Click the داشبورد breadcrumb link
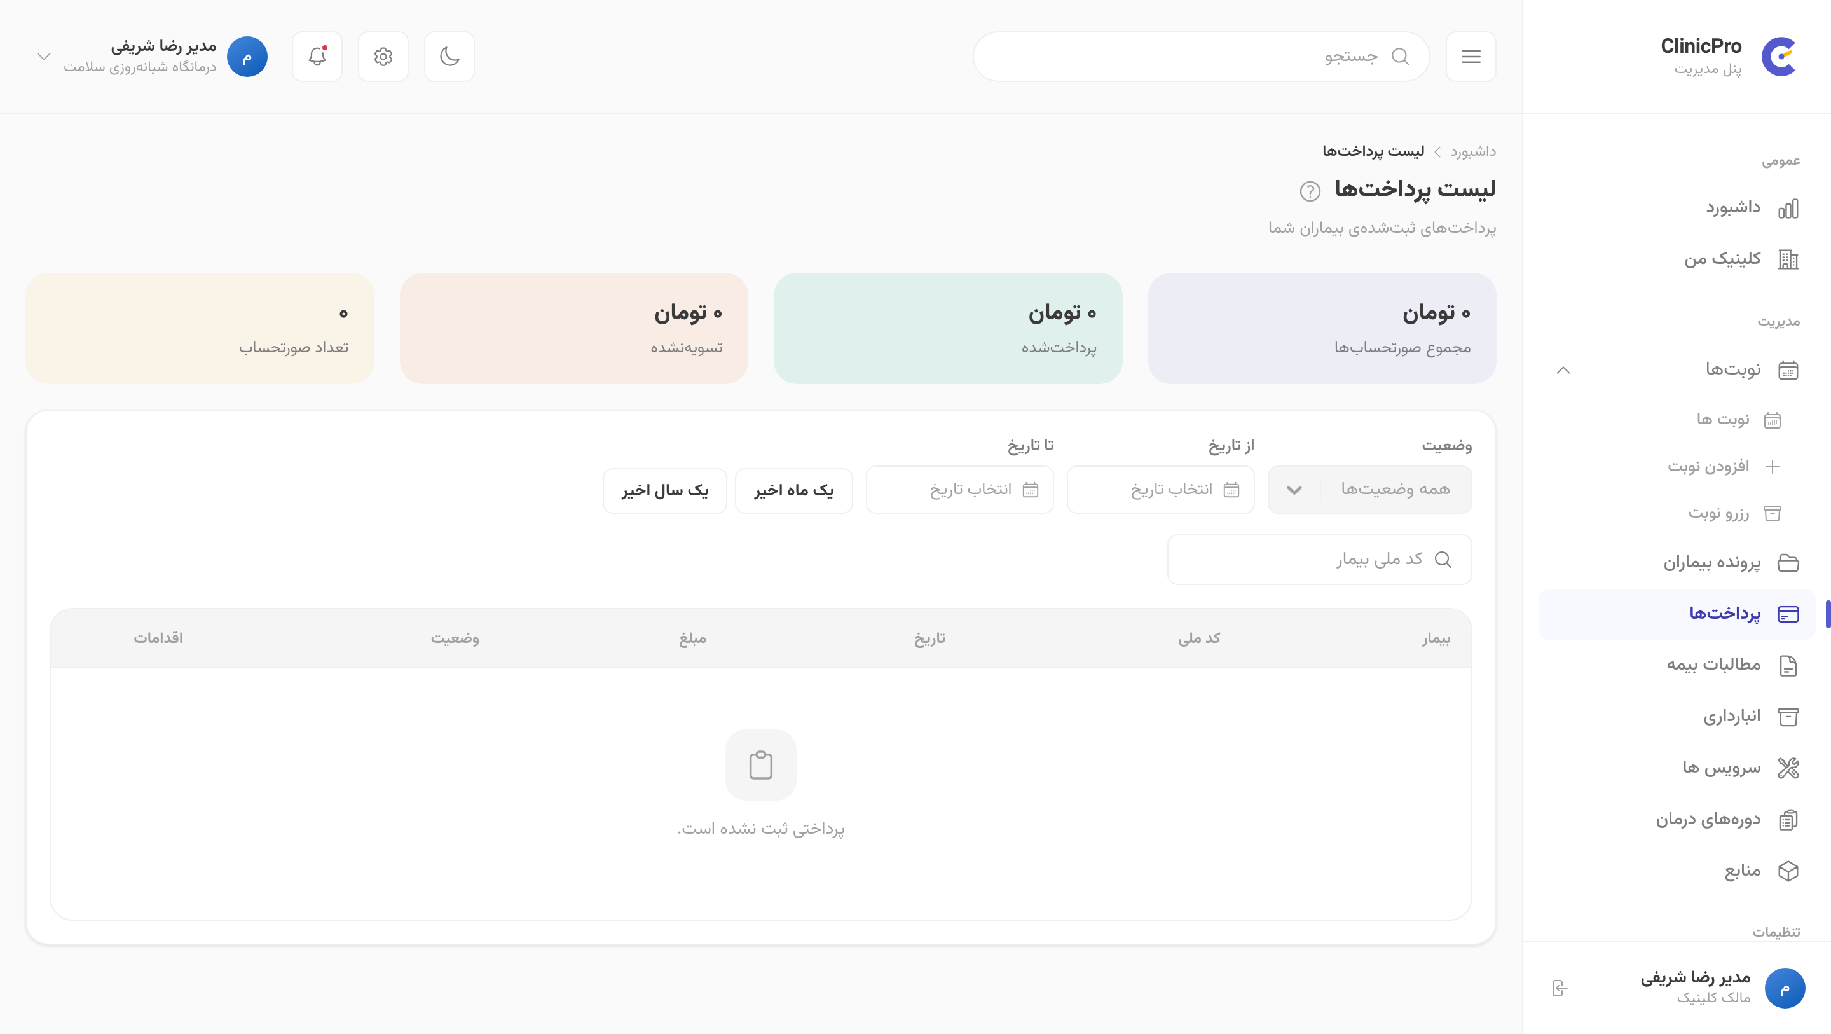Viewport: 1831px width, 1034px height. click(x=1473, y=151)
